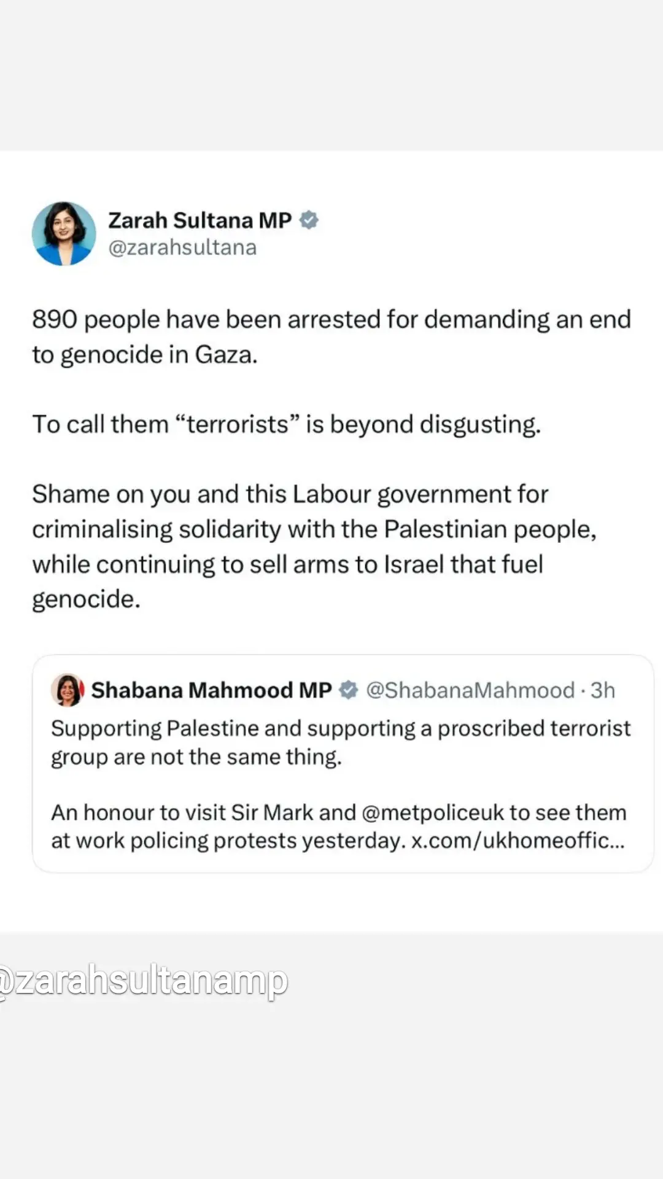Select the '890 people have been arrested' paragraph
Screen dimensions: 663x1179
pyautogui.click(x=331, y=337)
